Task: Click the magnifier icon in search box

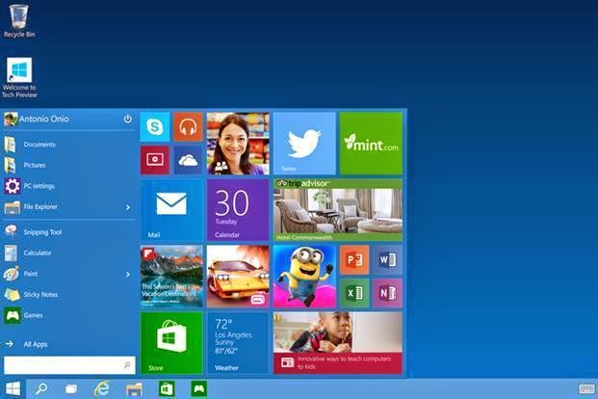Action: point(127,365)
